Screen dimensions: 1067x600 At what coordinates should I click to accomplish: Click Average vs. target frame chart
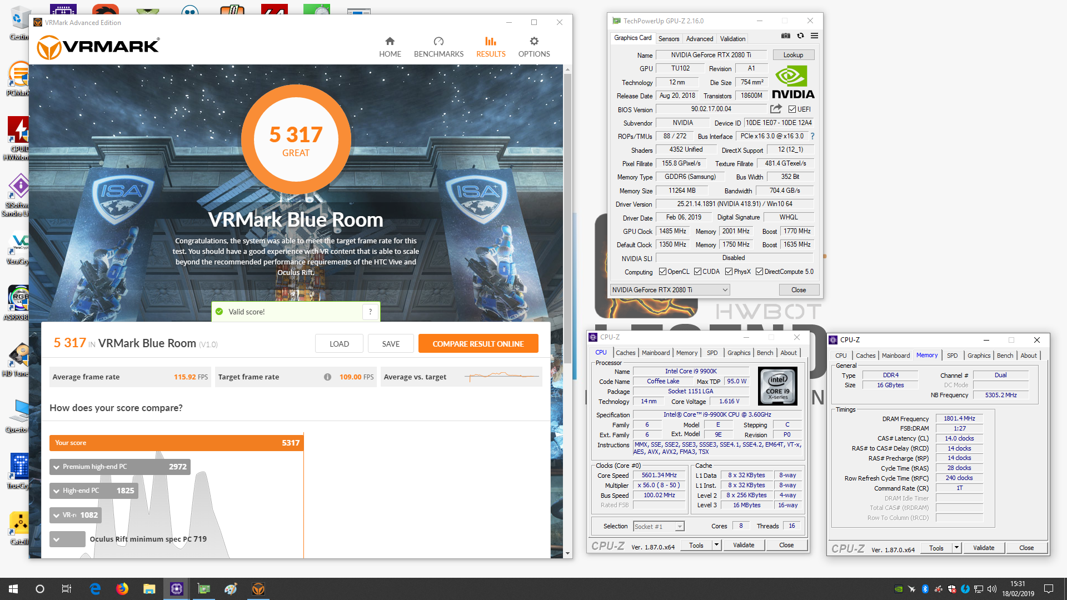tap(502, 377)
